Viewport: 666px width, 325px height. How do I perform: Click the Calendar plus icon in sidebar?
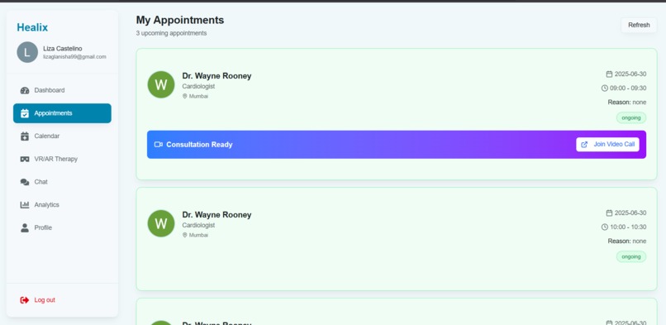click(x=25, y=136)
